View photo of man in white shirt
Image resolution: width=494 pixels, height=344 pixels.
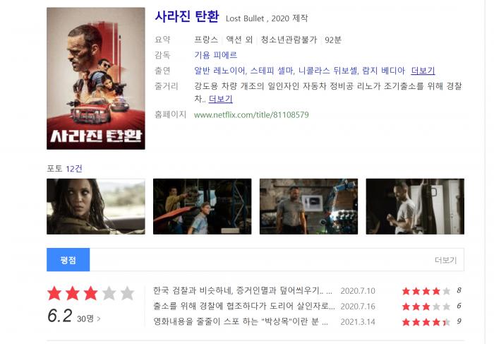point(415,206)
